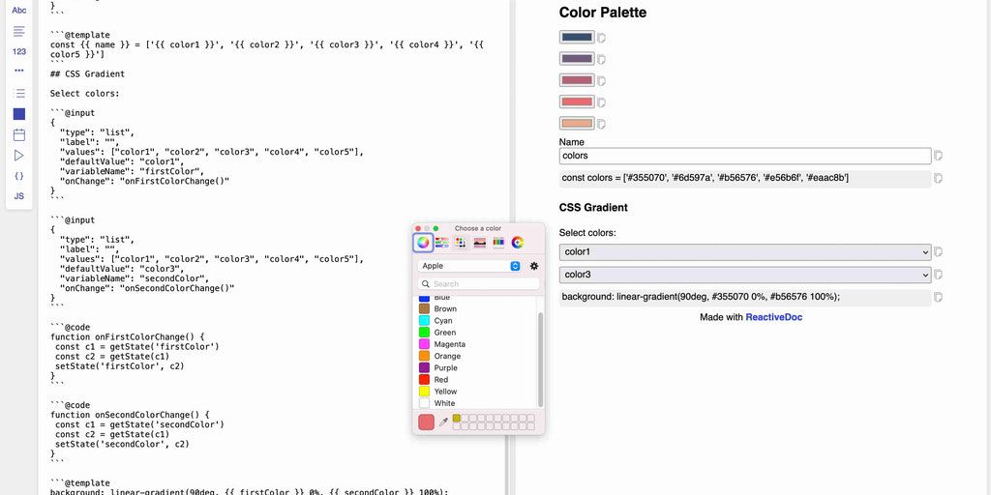Image resolution: width=991 pixels, height=495 pixels.
Task: Copy the color3 dropdown value
Action: [939, 275]
